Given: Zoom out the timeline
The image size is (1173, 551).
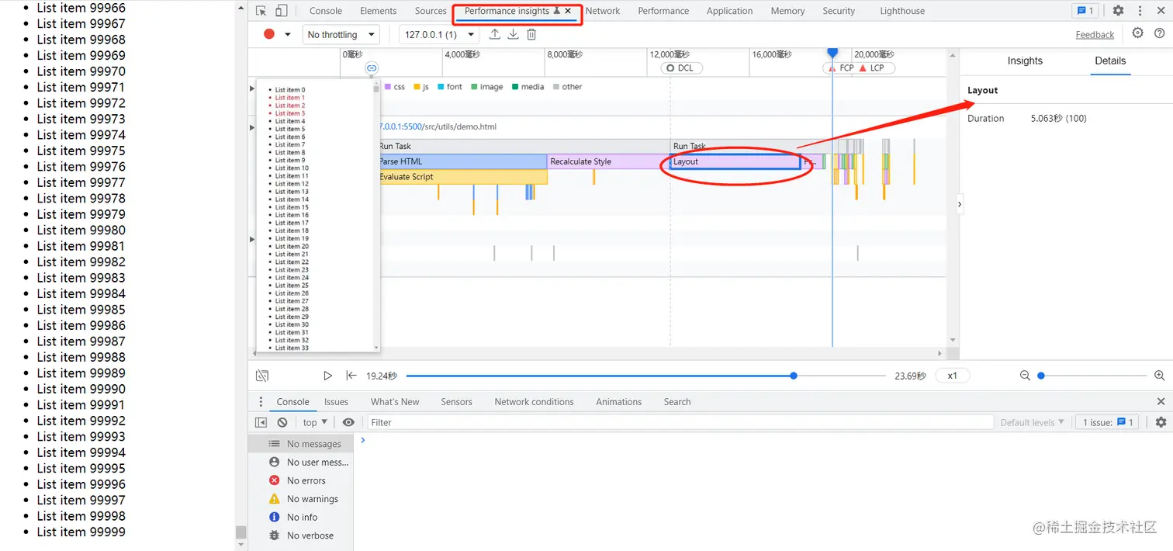Looking at the screenshot, I should point(1025,376).
